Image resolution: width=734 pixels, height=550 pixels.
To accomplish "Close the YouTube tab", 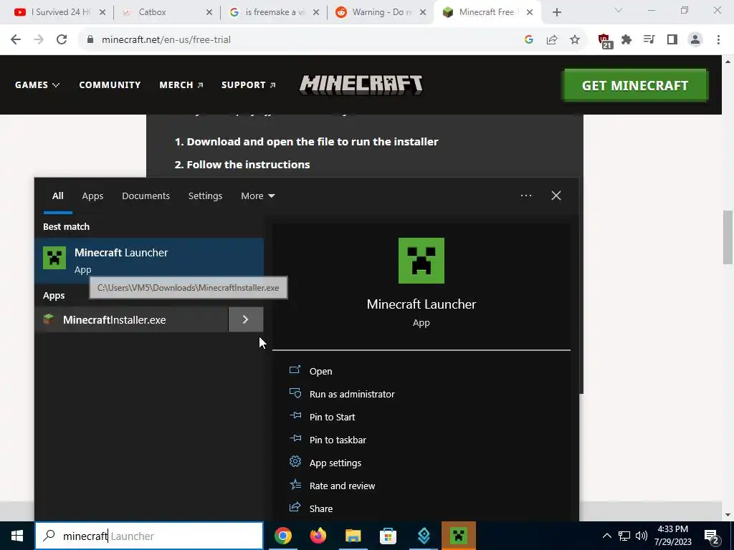I will tap(103, 13).
